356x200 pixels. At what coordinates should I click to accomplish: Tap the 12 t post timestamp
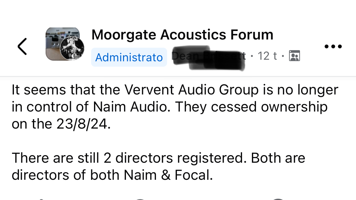(x=267, y=56)
